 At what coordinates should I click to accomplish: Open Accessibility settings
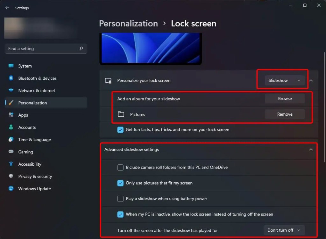(x=46, y=164)
